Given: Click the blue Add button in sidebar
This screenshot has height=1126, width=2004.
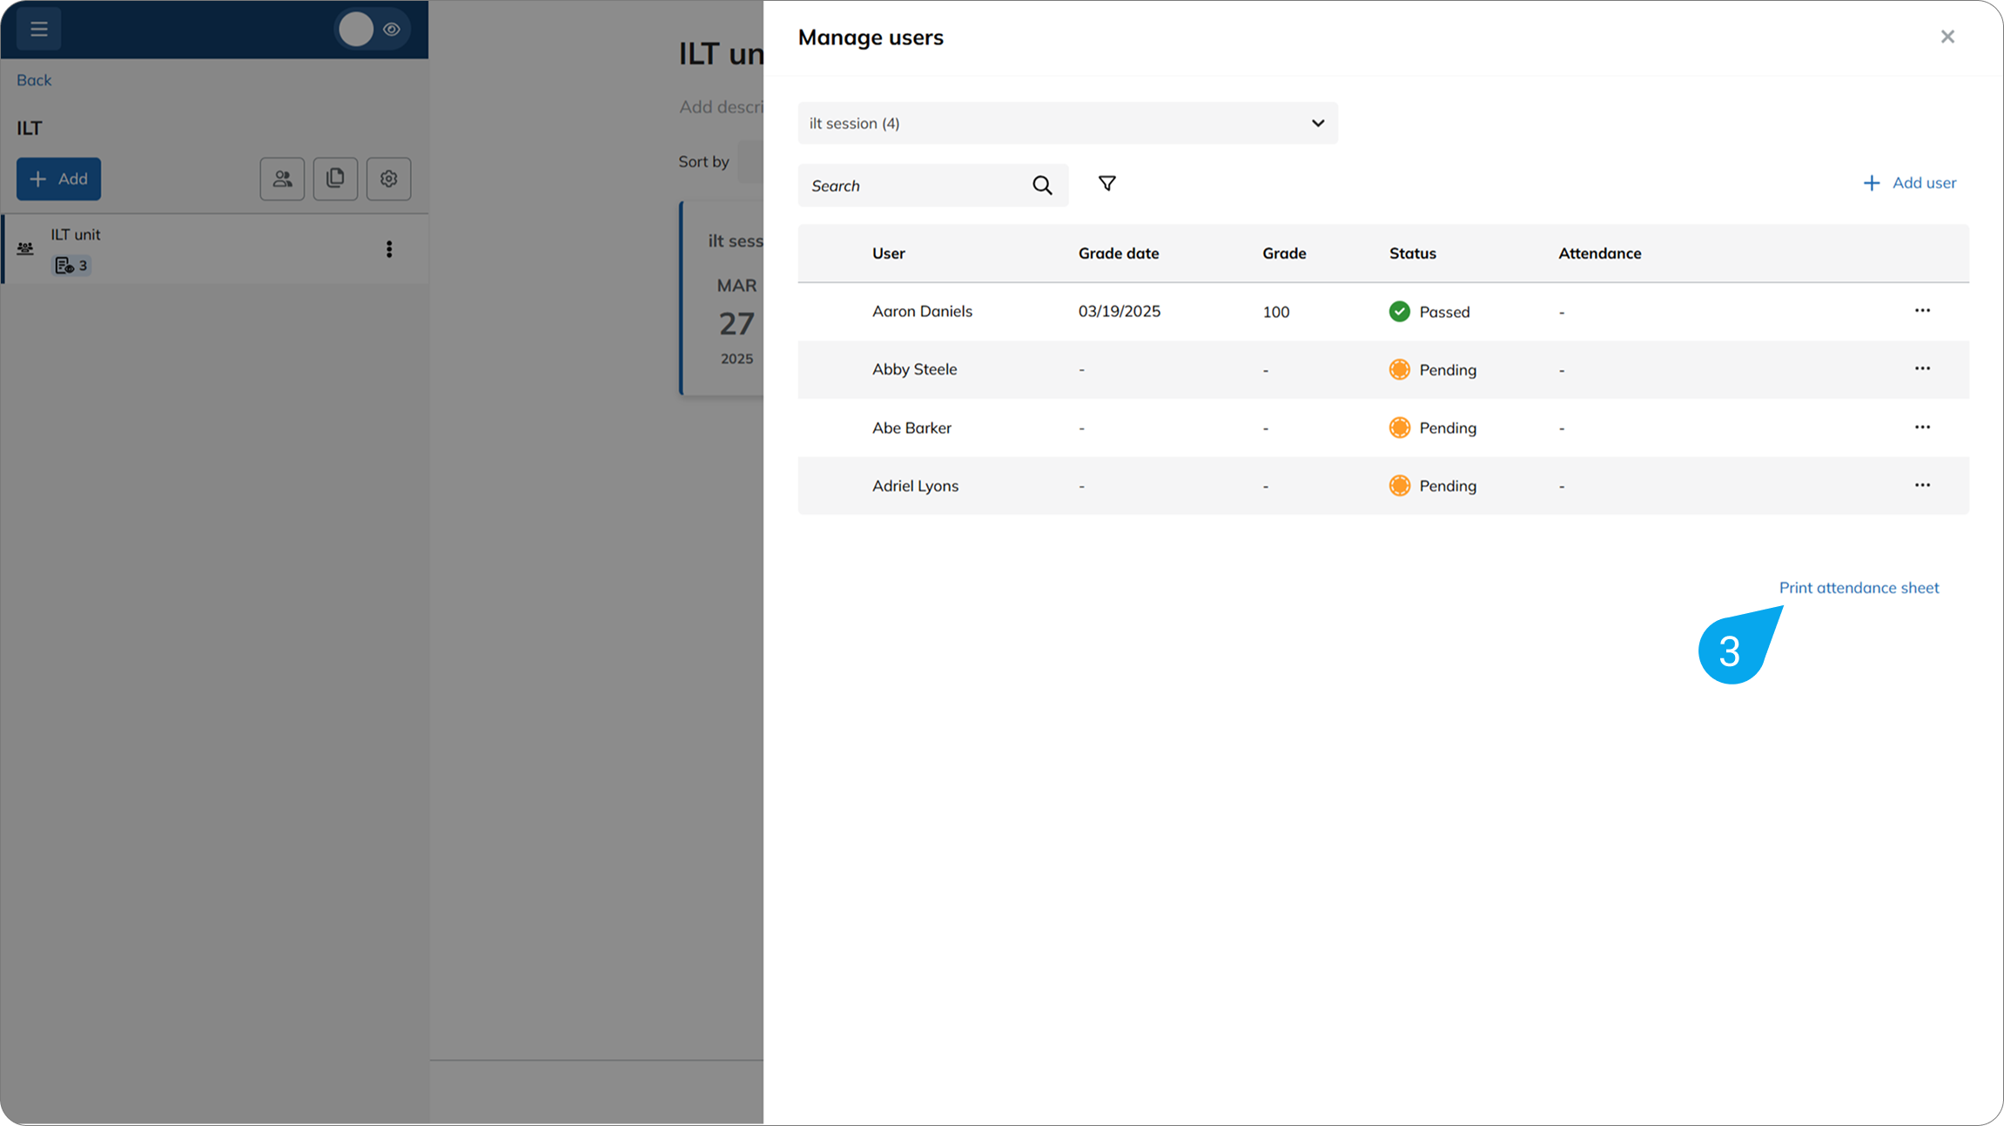Looking at the screenshot, I should (58, 179).
